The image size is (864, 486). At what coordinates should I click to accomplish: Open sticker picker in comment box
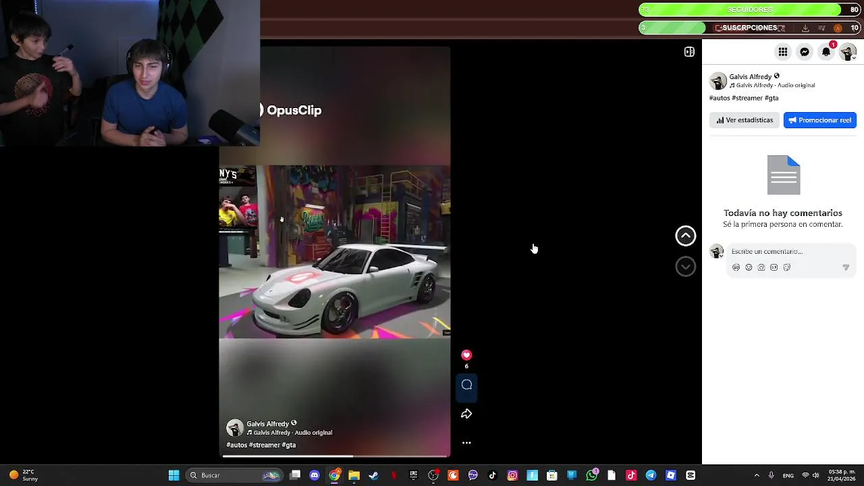[x=787, y=267]
